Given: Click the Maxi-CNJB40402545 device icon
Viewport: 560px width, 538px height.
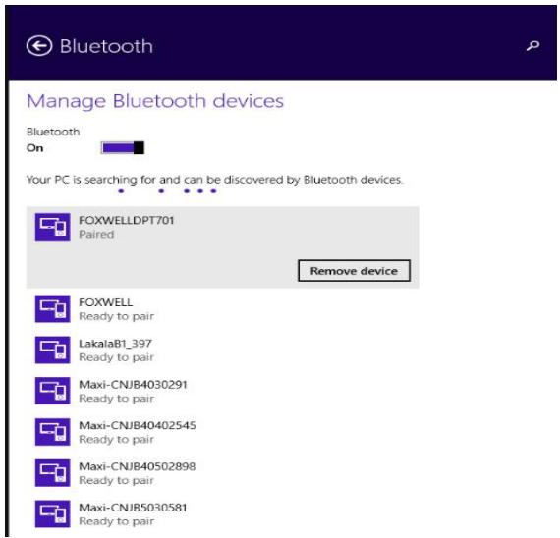Looking at the screenshot, I should click(52, 432).
